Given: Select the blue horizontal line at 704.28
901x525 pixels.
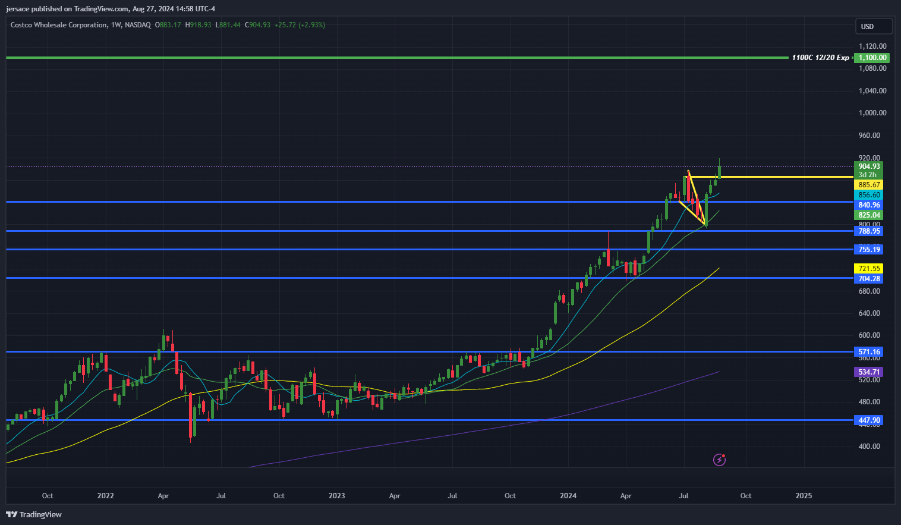Looking at the screenshot, I should point(429,278).
